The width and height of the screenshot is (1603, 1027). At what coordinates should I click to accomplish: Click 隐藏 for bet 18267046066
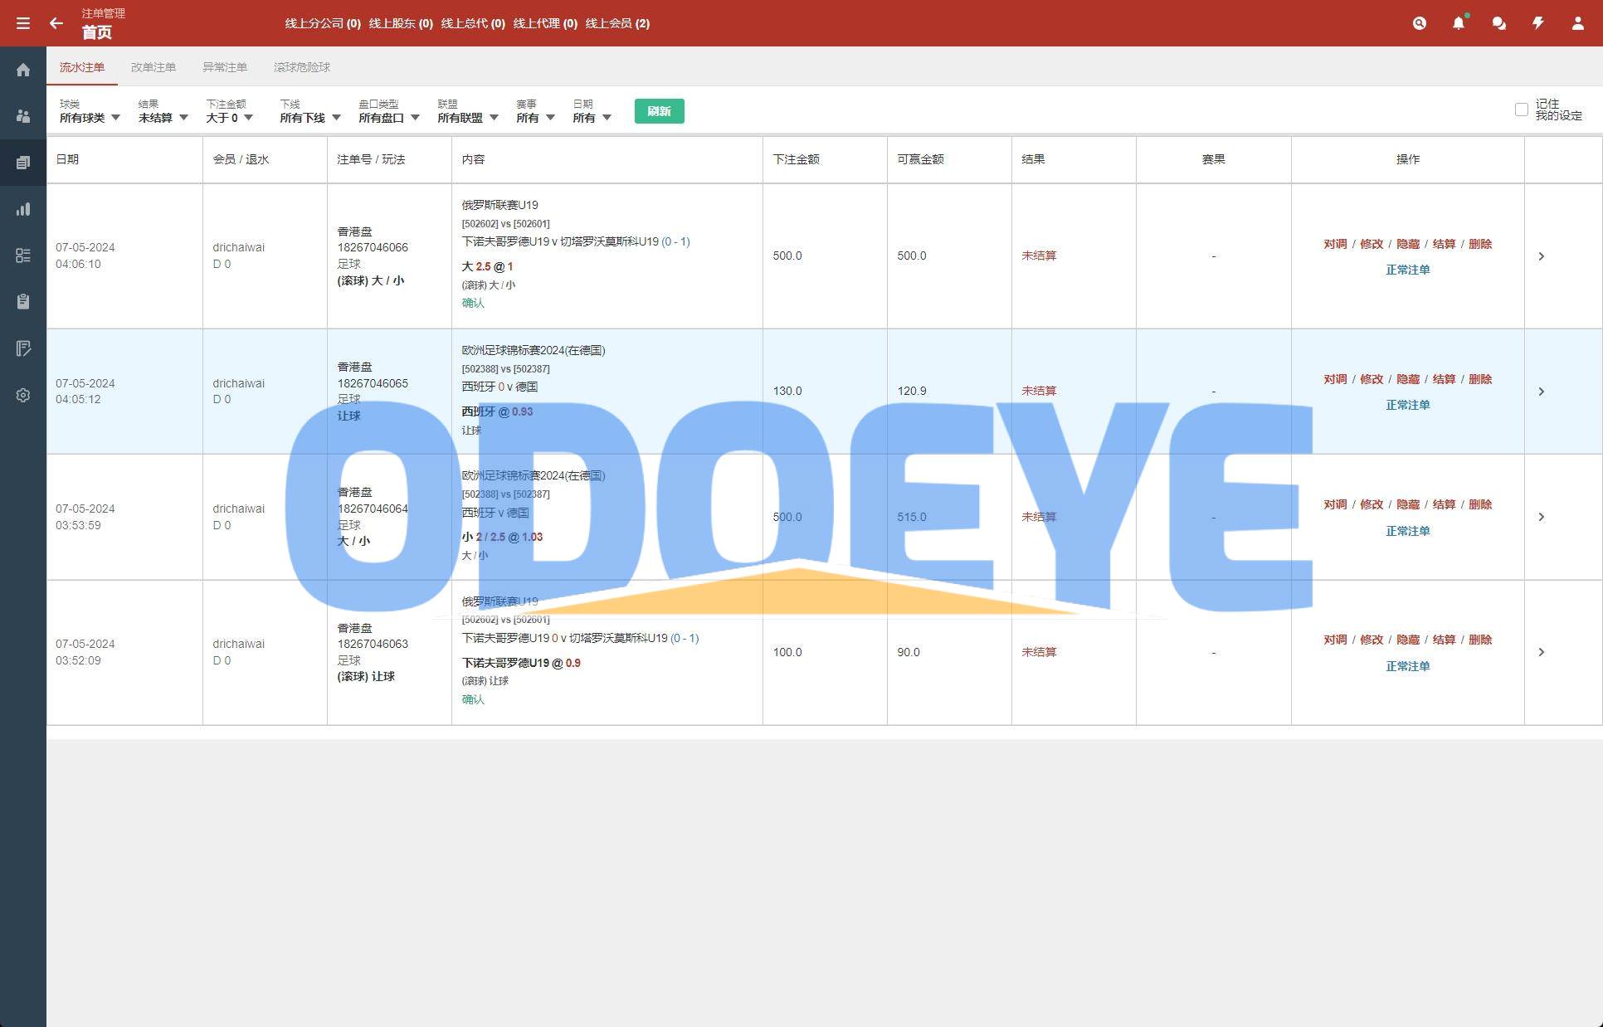pos(1408,244)
